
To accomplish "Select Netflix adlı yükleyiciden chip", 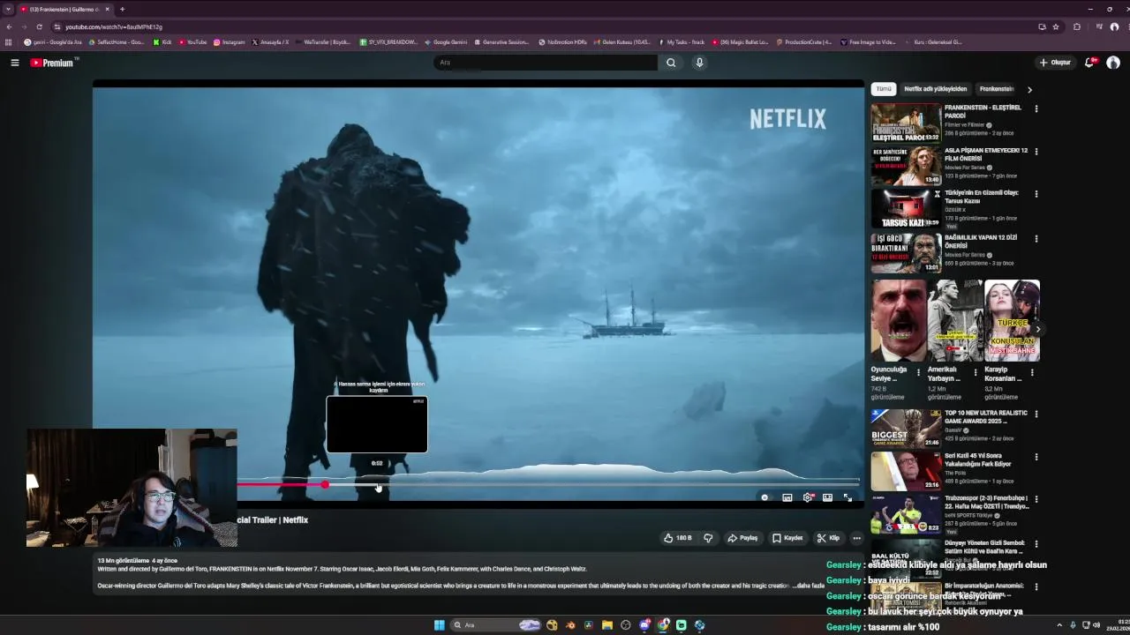I will (x=936, y=89).
